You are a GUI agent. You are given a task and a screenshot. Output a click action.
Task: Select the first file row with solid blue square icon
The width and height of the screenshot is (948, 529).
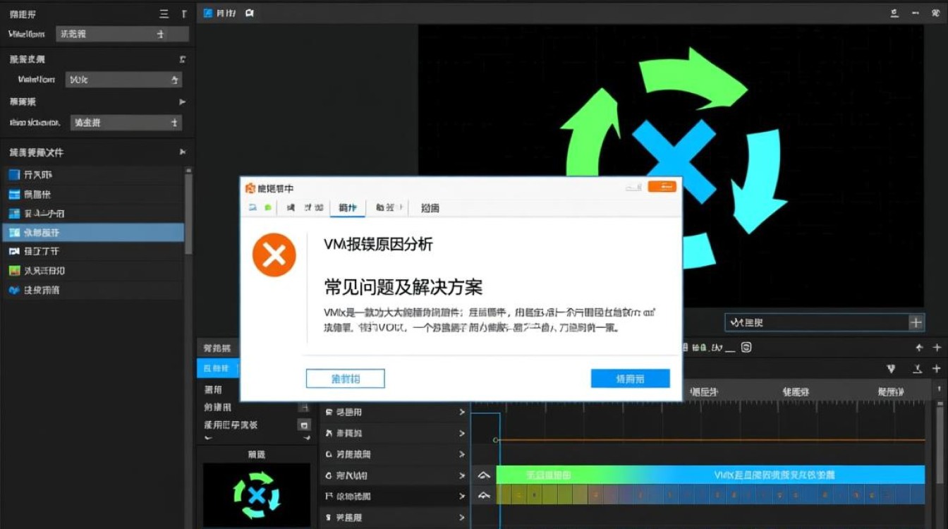click(x=93, y=174)
